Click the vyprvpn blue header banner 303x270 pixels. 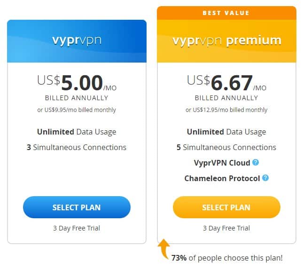[77, 41]
